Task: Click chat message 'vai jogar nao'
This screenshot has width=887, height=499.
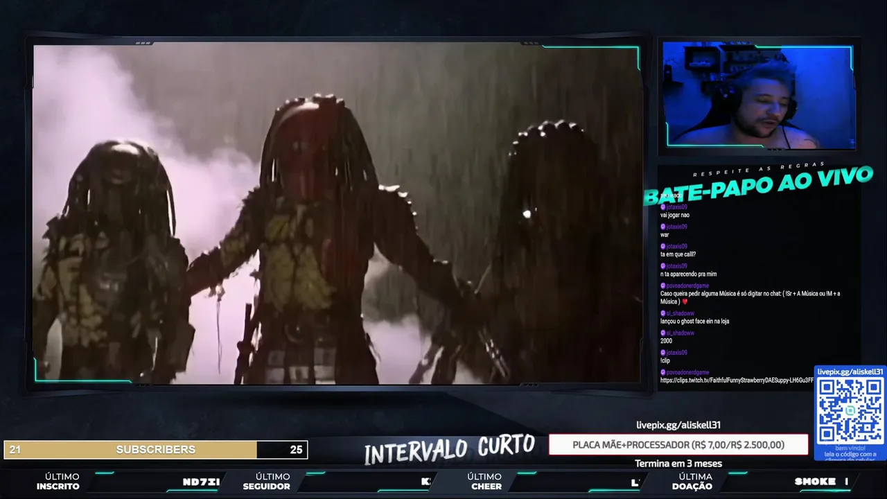Action: (x=675, y=216)
